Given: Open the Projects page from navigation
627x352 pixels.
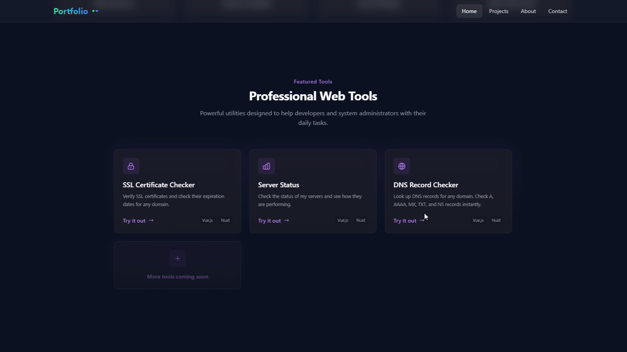Looking at the screenshot, I should point(498,11).
